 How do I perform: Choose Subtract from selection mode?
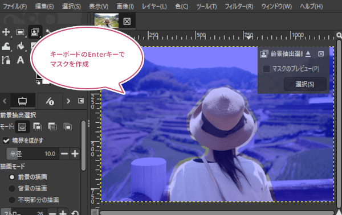(x=52, y=127)
